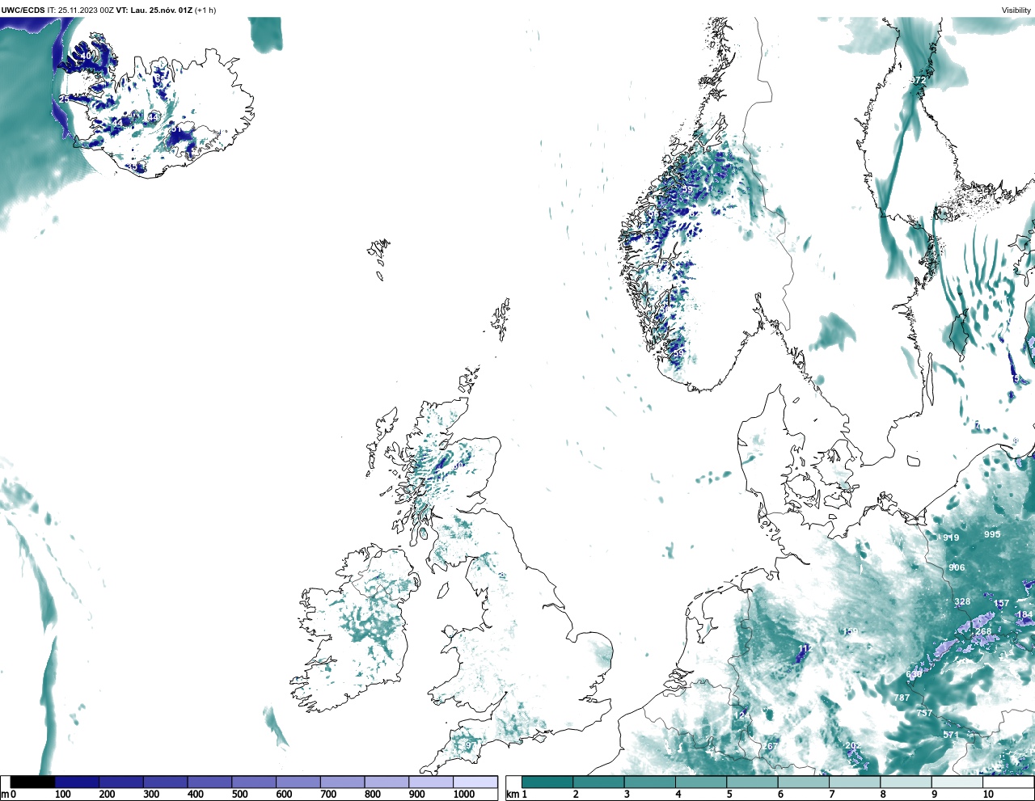Screen dimensions: 1035x801
Task: Click the map value '112' over Germany
Action: [x=806, y=649]
